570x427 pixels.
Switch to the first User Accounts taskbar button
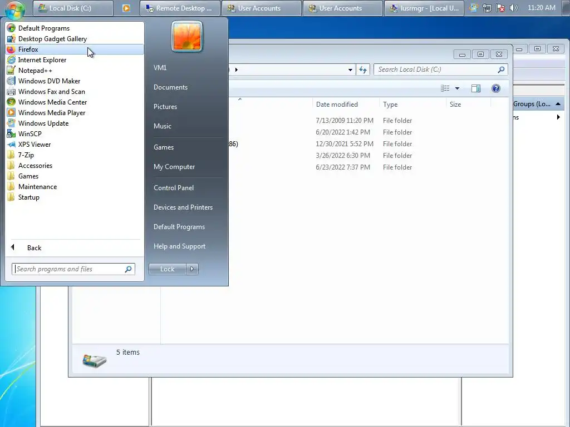coord(262,8)
